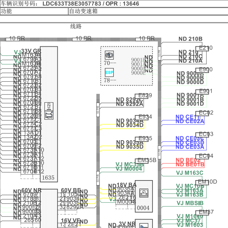The width and height of the screenshot is (228, 228).
Task: Select wire label ND 9000D
Action: [x=190, y=82]
